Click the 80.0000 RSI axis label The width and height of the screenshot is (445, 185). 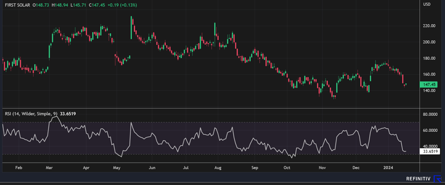(x=431, y=115)
